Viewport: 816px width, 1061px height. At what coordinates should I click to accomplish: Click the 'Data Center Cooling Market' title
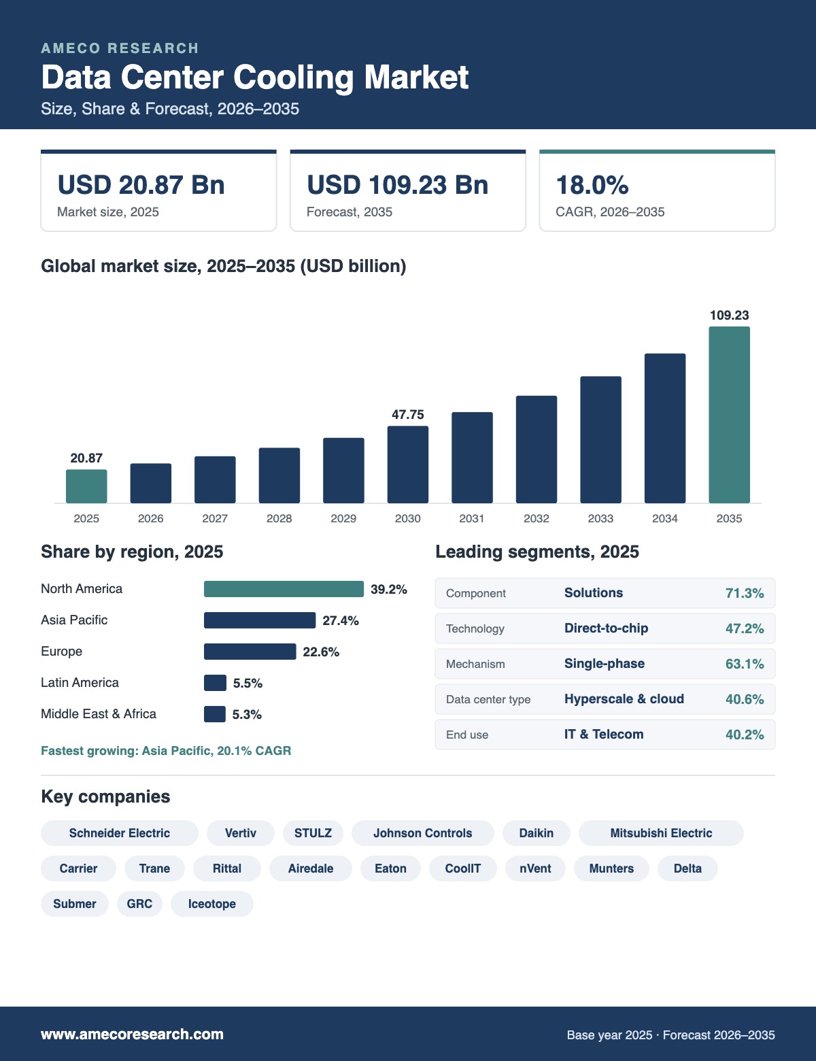(x=255, y=78)
